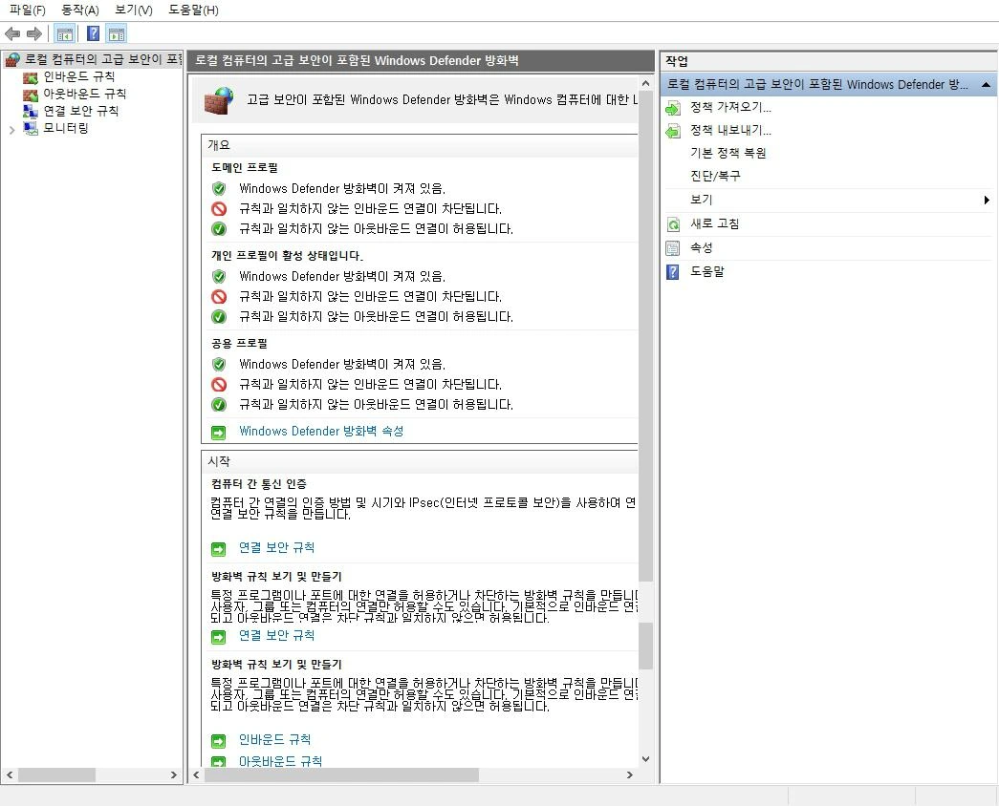Click the 모니터링 tree icon
Screen dimensions: 999x806
[30, 128]
